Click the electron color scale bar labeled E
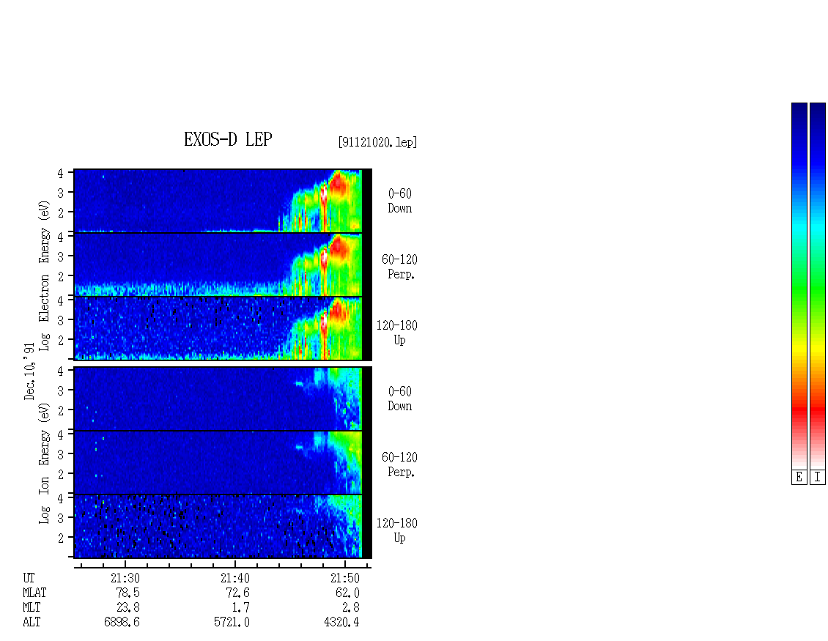 point(799,286)
